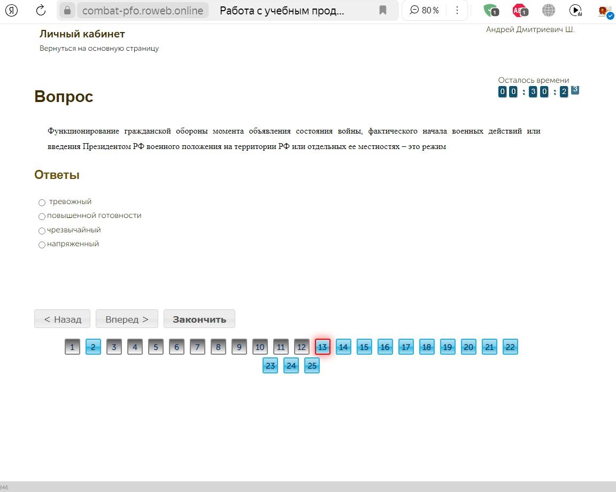Open the 80% zoom indicator
The width and height of the screenshot is (616, 492).
[x=424, y=10]
